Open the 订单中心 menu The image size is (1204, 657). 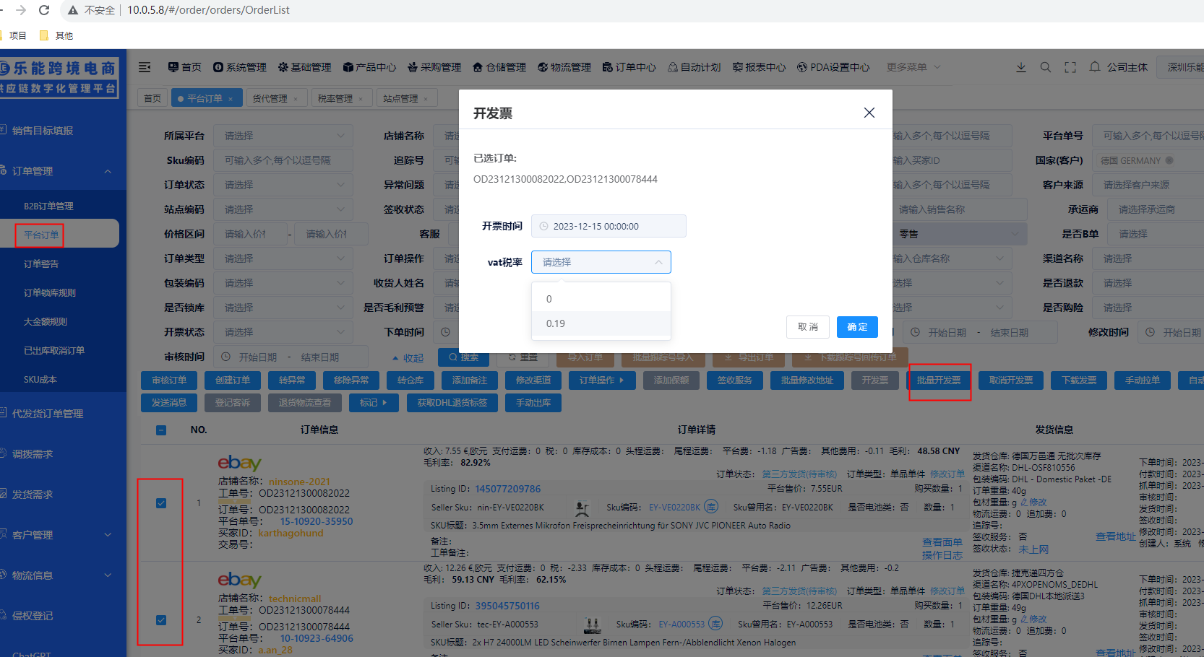click(629, 66)
